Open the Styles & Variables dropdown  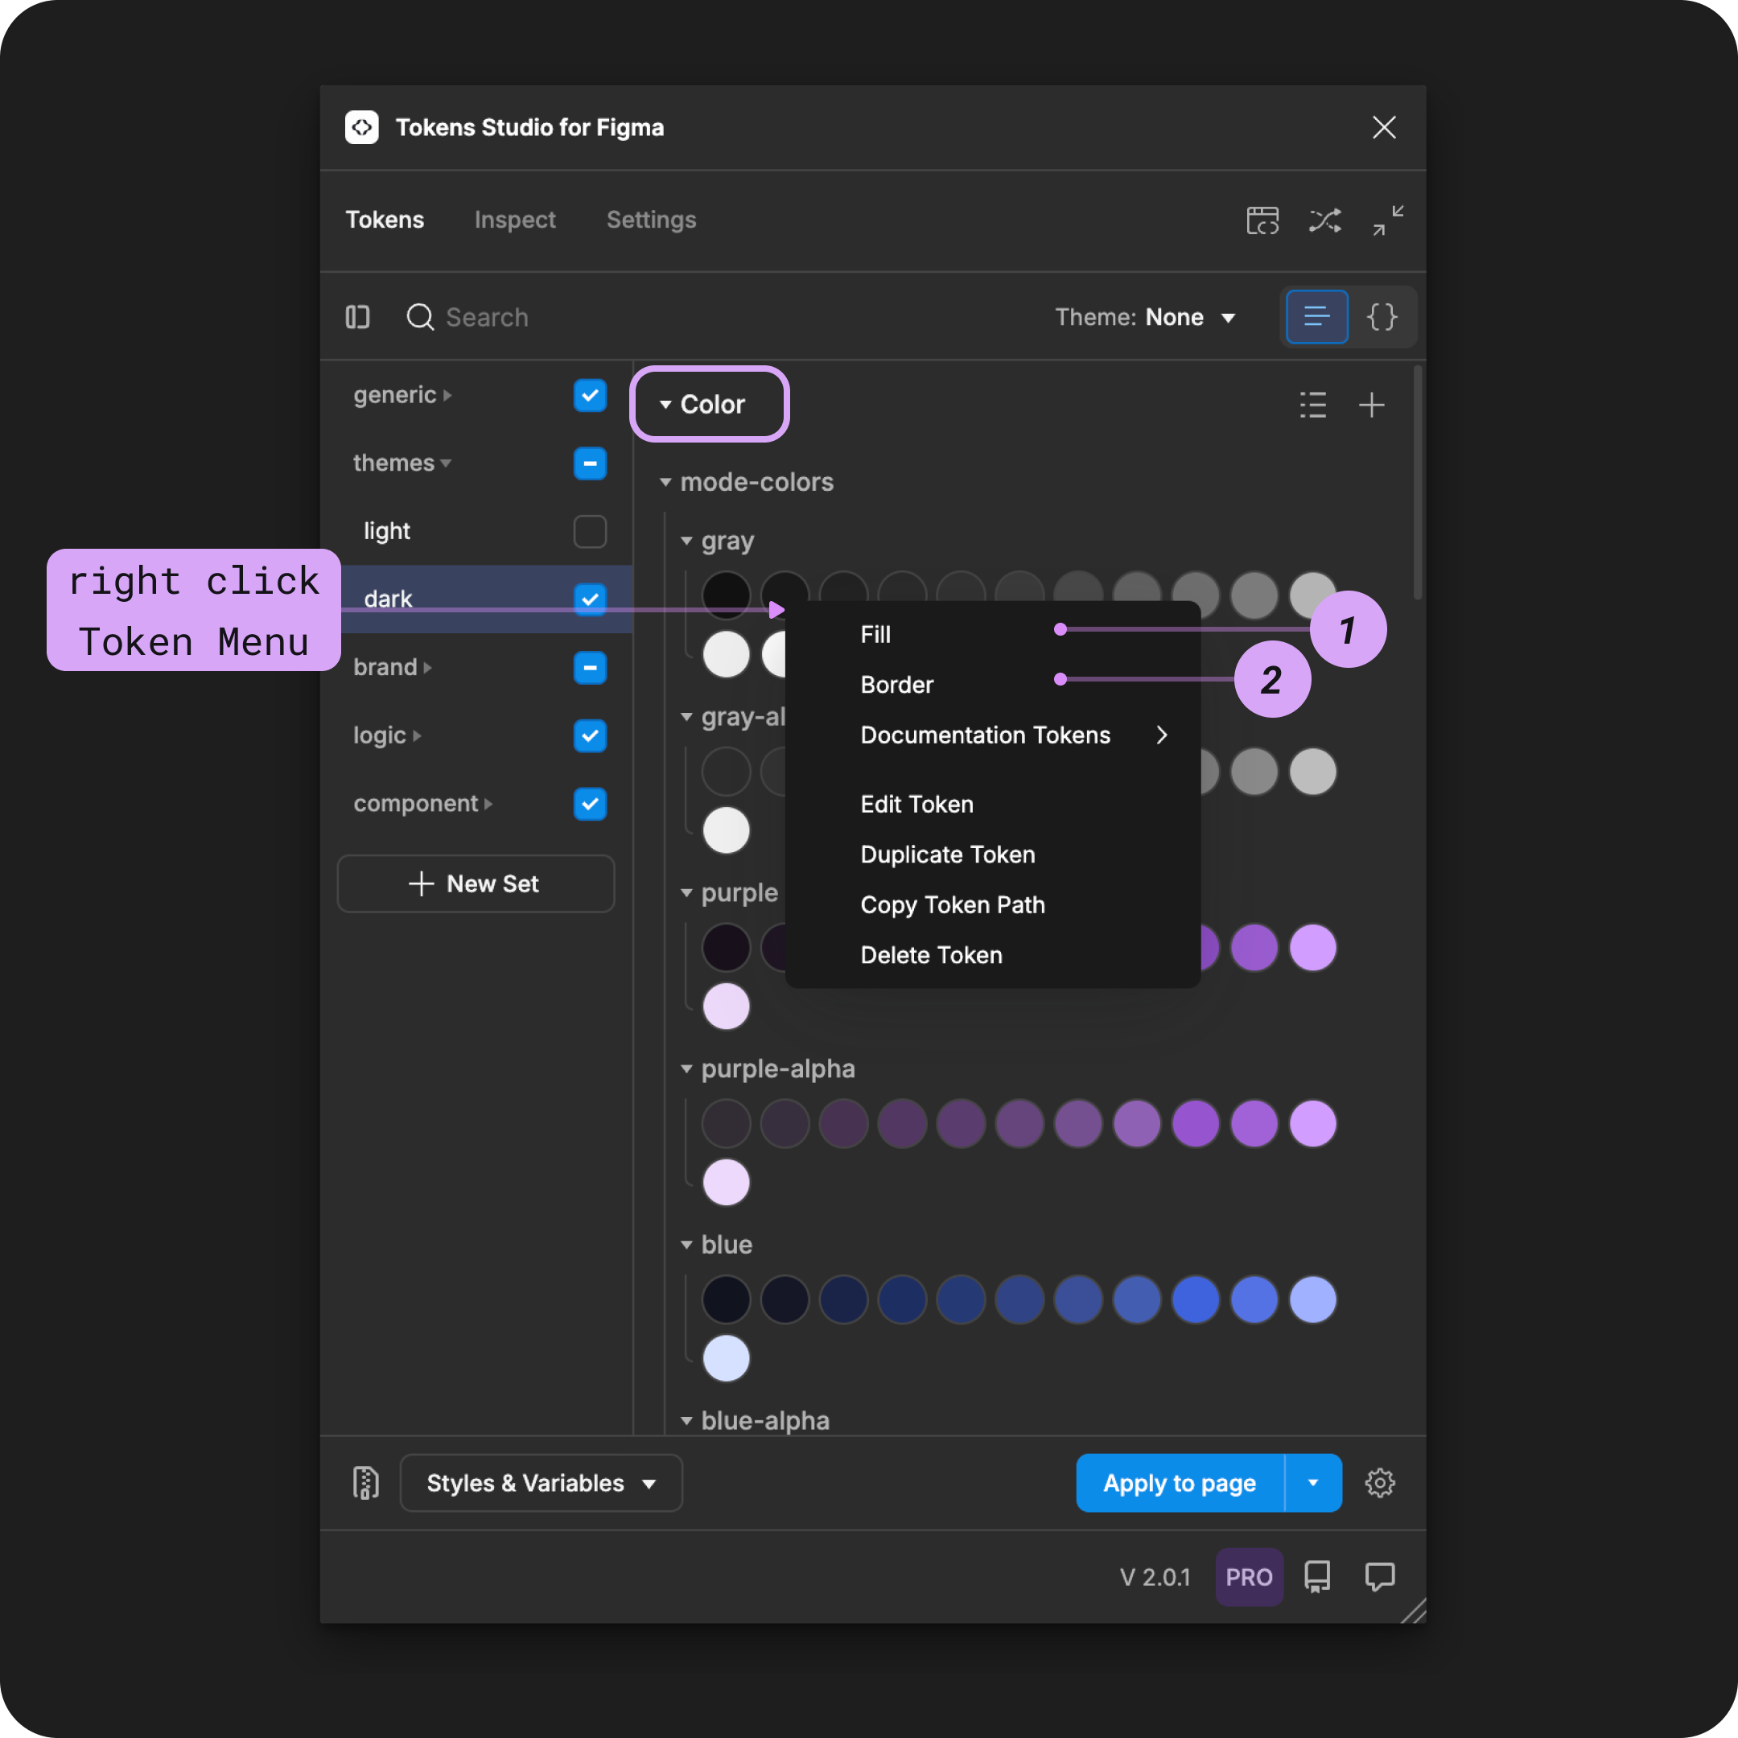click(541, 1482)
